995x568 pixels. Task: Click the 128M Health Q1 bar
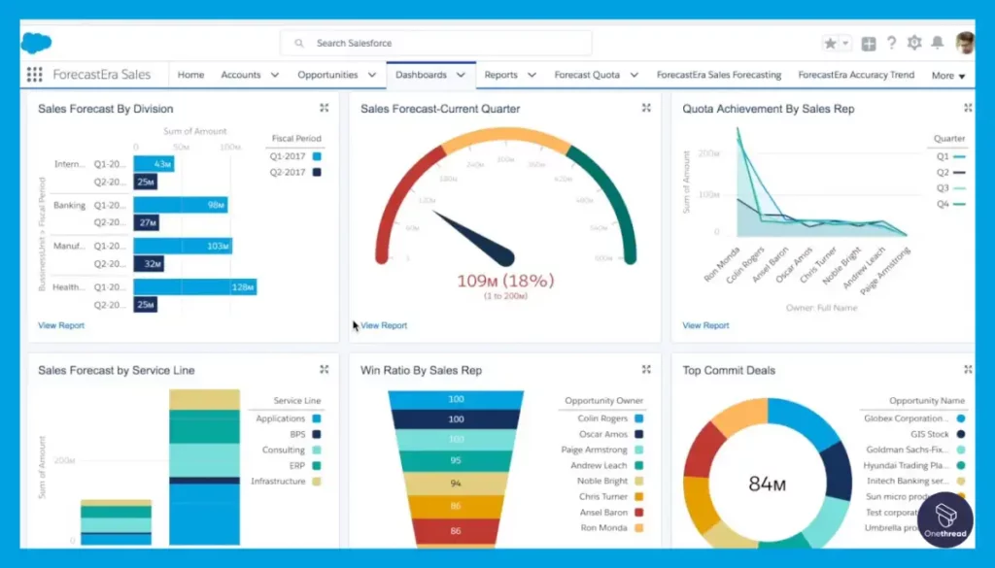click(x=194, y=286)
